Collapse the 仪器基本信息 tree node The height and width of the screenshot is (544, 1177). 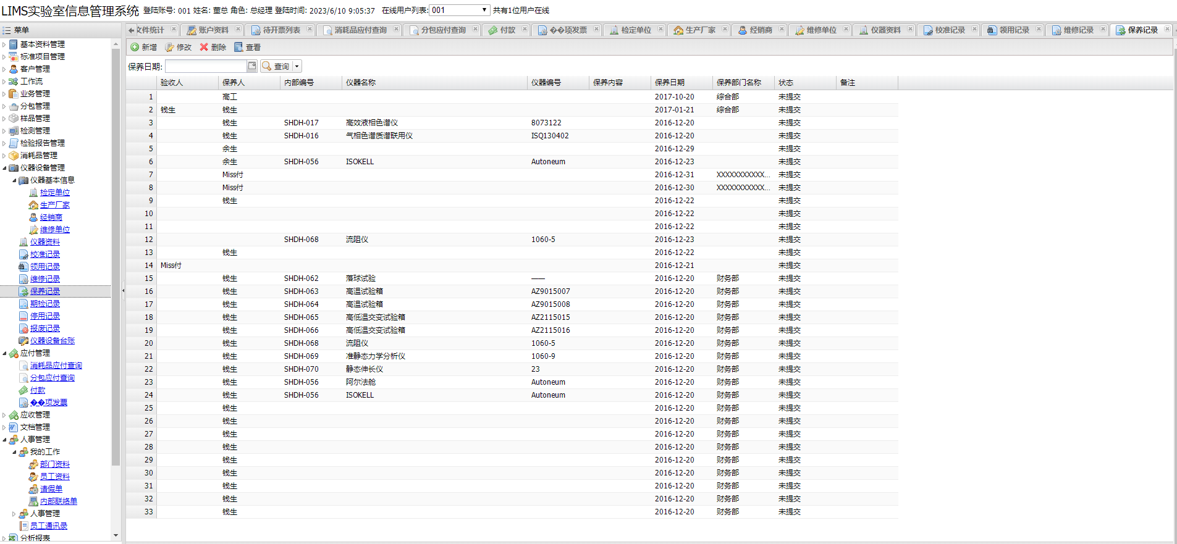[14, 180]
